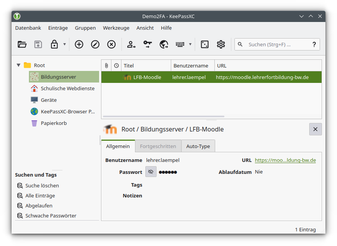Image resolution: width=337 pixels, height=246 pixels.
Task: Open the Auto-Type dropdown arrow
Action: pyautogui.click(x=190, y=44)
